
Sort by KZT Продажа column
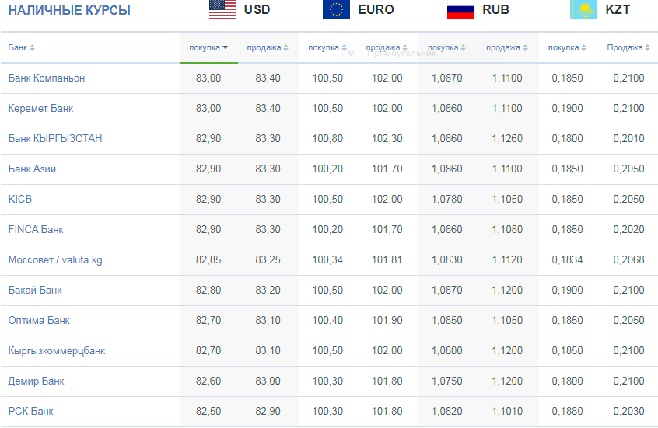click(x=628, y=48)
